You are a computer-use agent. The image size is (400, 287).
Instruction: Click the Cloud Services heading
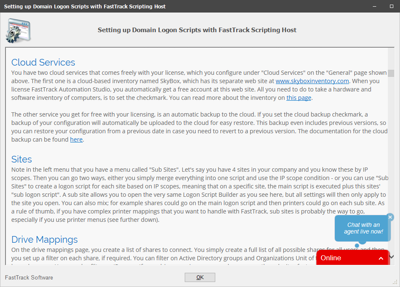coord(43,62)
